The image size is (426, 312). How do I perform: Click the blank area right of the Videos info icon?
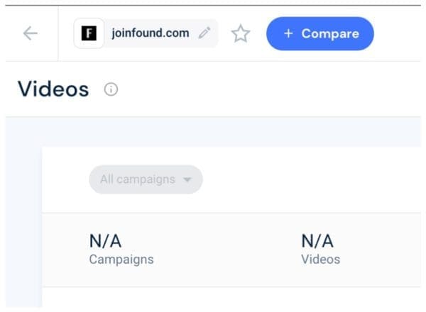click(x=270, y=89)
